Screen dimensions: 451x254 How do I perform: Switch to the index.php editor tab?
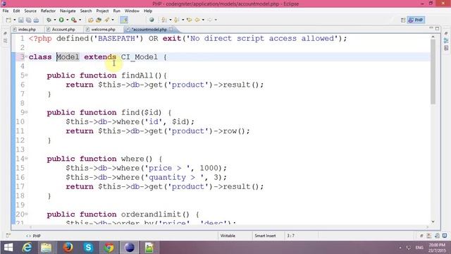[x=27, y=30]
